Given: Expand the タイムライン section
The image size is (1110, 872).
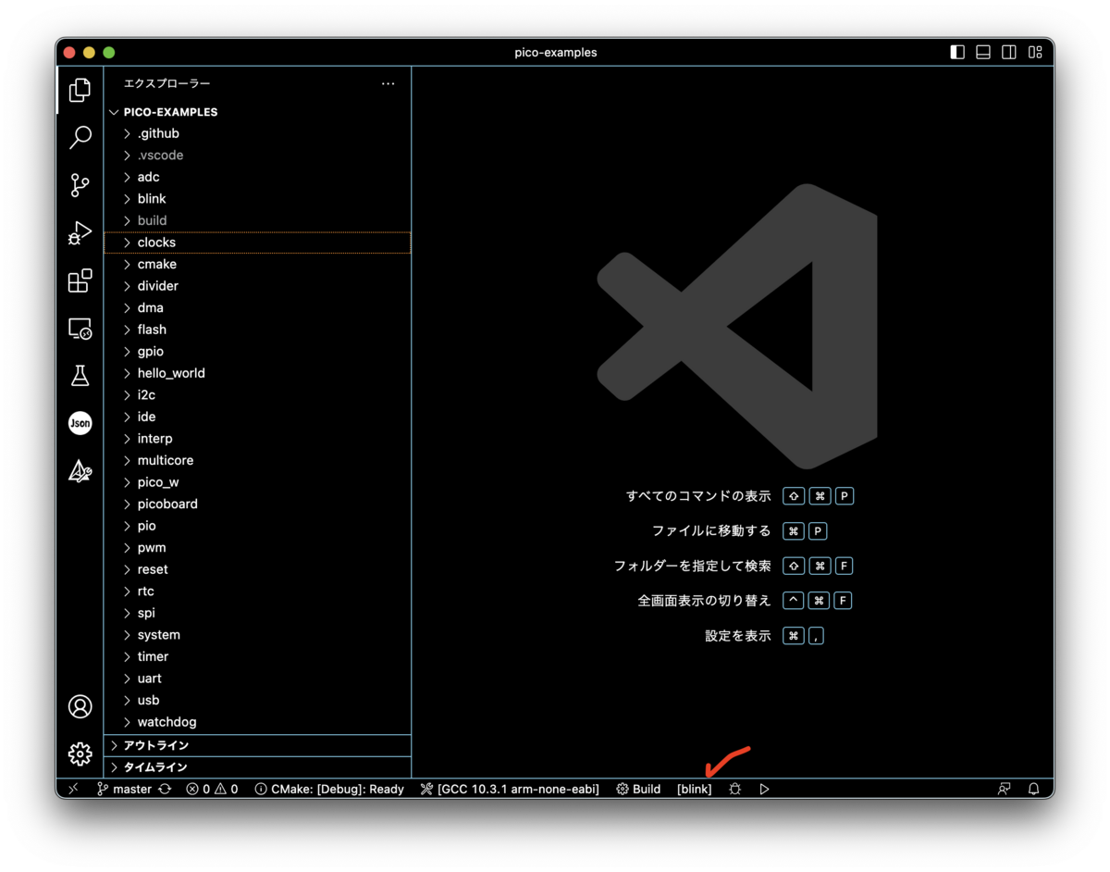Looking at the screenshot, I should [x=257, y=767].
